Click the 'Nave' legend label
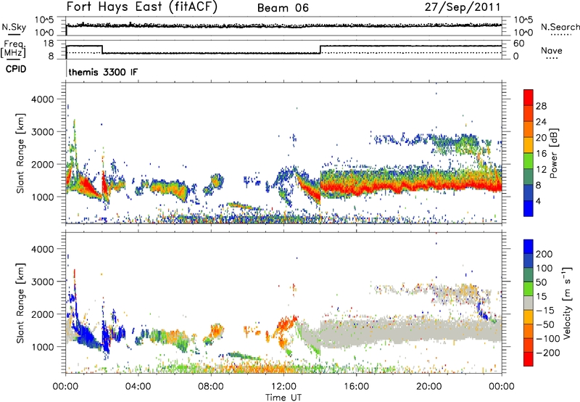Viewport: 580px width, 402px height. [x=551, y=50]
